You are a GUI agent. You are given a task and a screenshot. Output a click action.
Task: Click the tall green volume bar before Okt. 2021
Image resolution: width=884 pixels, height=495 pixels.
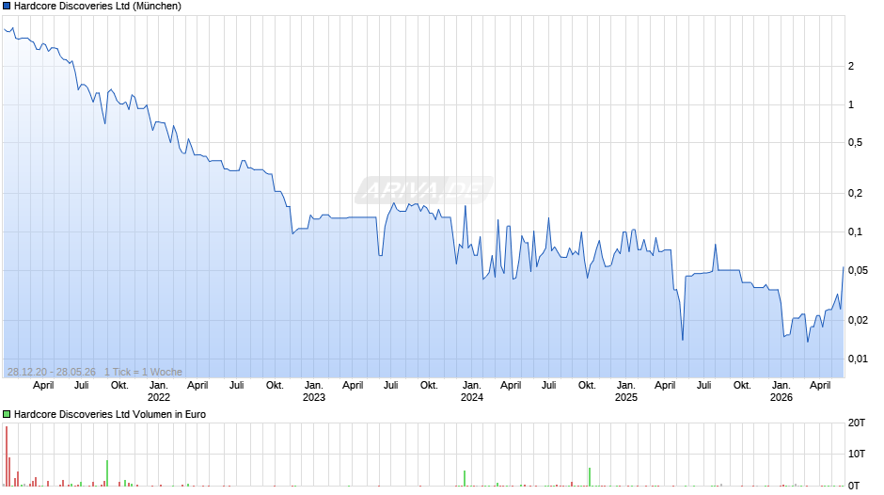(x=107, y=473)
